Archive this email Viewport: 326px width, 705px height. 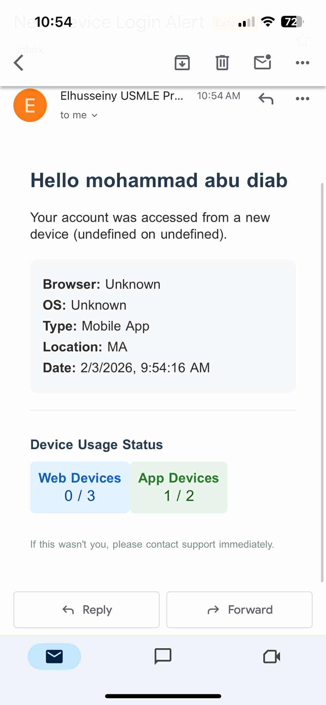(x=182, y=63)
